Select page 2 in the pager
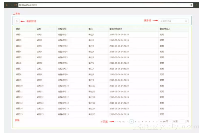 (135, 122)
